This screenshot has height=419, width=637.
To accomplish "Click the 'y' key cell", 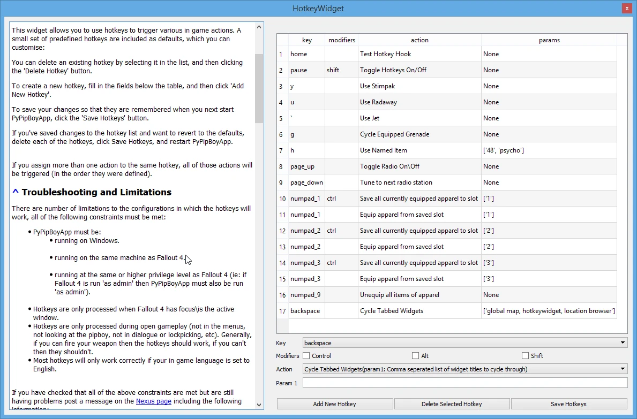I will click(x=307, y=86).
